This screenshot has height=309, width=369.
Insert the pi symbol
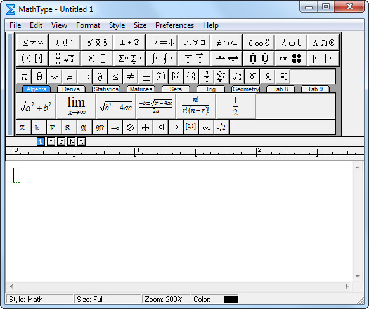(24, 77)
